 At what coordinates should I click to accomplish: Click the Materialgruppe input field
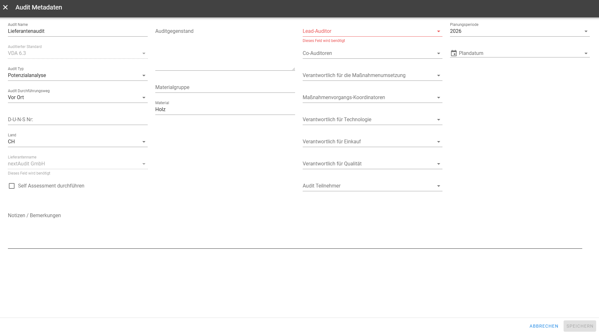click(225, 87)
